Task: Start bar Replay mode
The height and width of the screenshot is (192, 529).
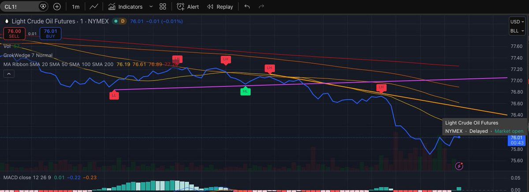Action: pyautogui.click(x=220, y=7)
